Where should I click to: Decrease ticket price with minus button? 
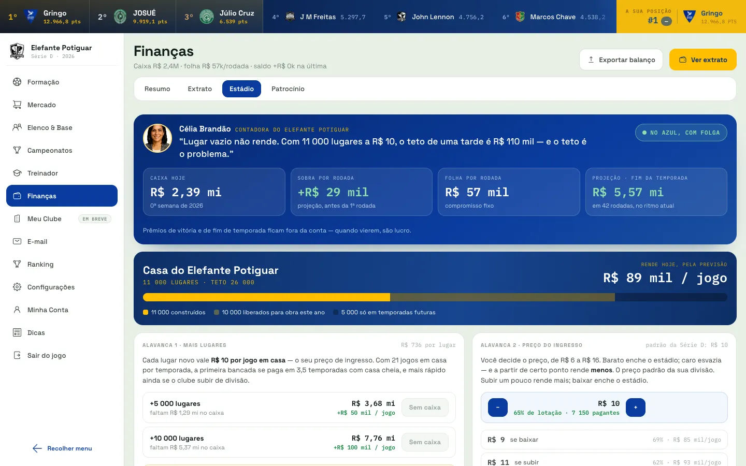pyautogui.click(x=498, y=407)
